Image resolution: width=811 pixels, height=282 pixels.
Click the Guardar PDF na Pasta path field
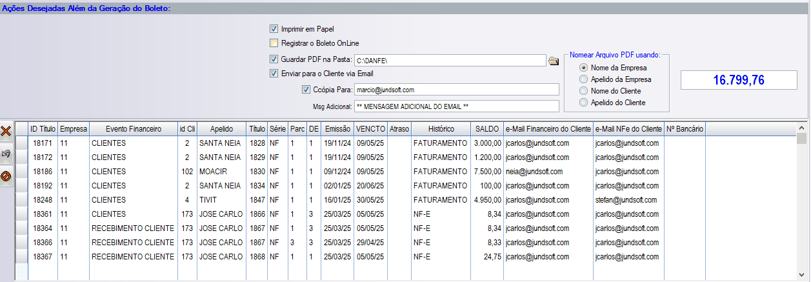[x=450, y=60]
